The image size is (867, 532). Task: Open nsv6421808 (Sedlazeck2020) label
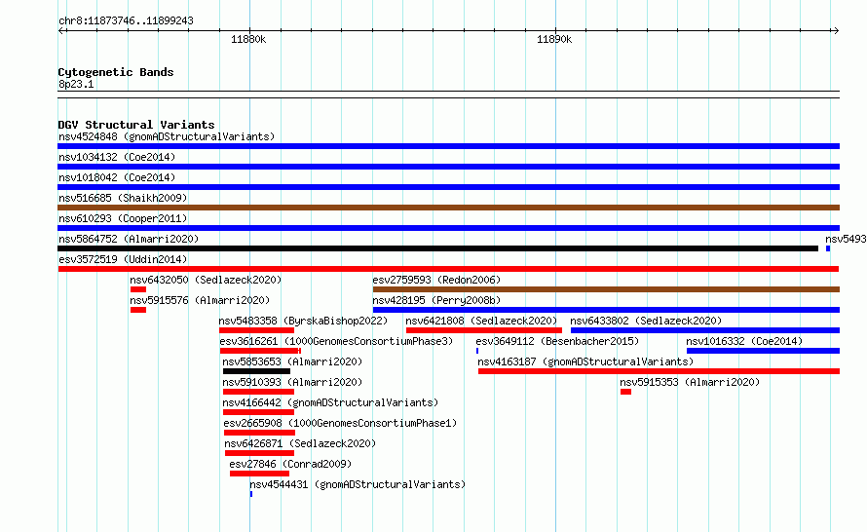(481, 321)
